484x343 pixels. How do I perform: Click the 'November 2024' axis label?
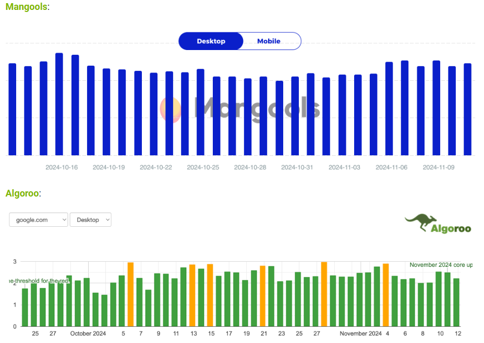pos(360,334)
